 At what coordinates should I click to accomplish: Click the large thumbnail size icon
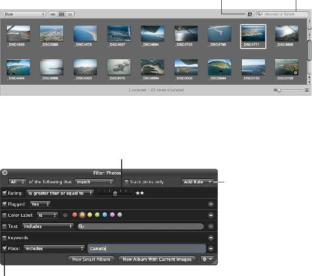tap(307, 90)
